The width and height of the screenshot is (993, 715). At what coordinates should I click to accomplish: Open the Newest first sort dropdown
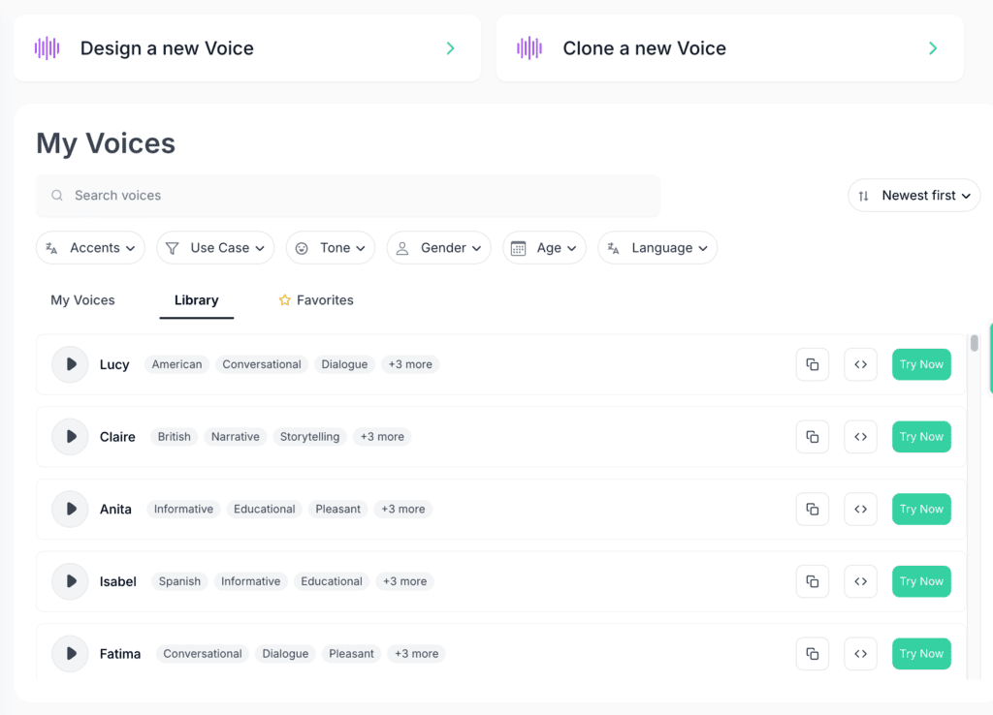913,195
